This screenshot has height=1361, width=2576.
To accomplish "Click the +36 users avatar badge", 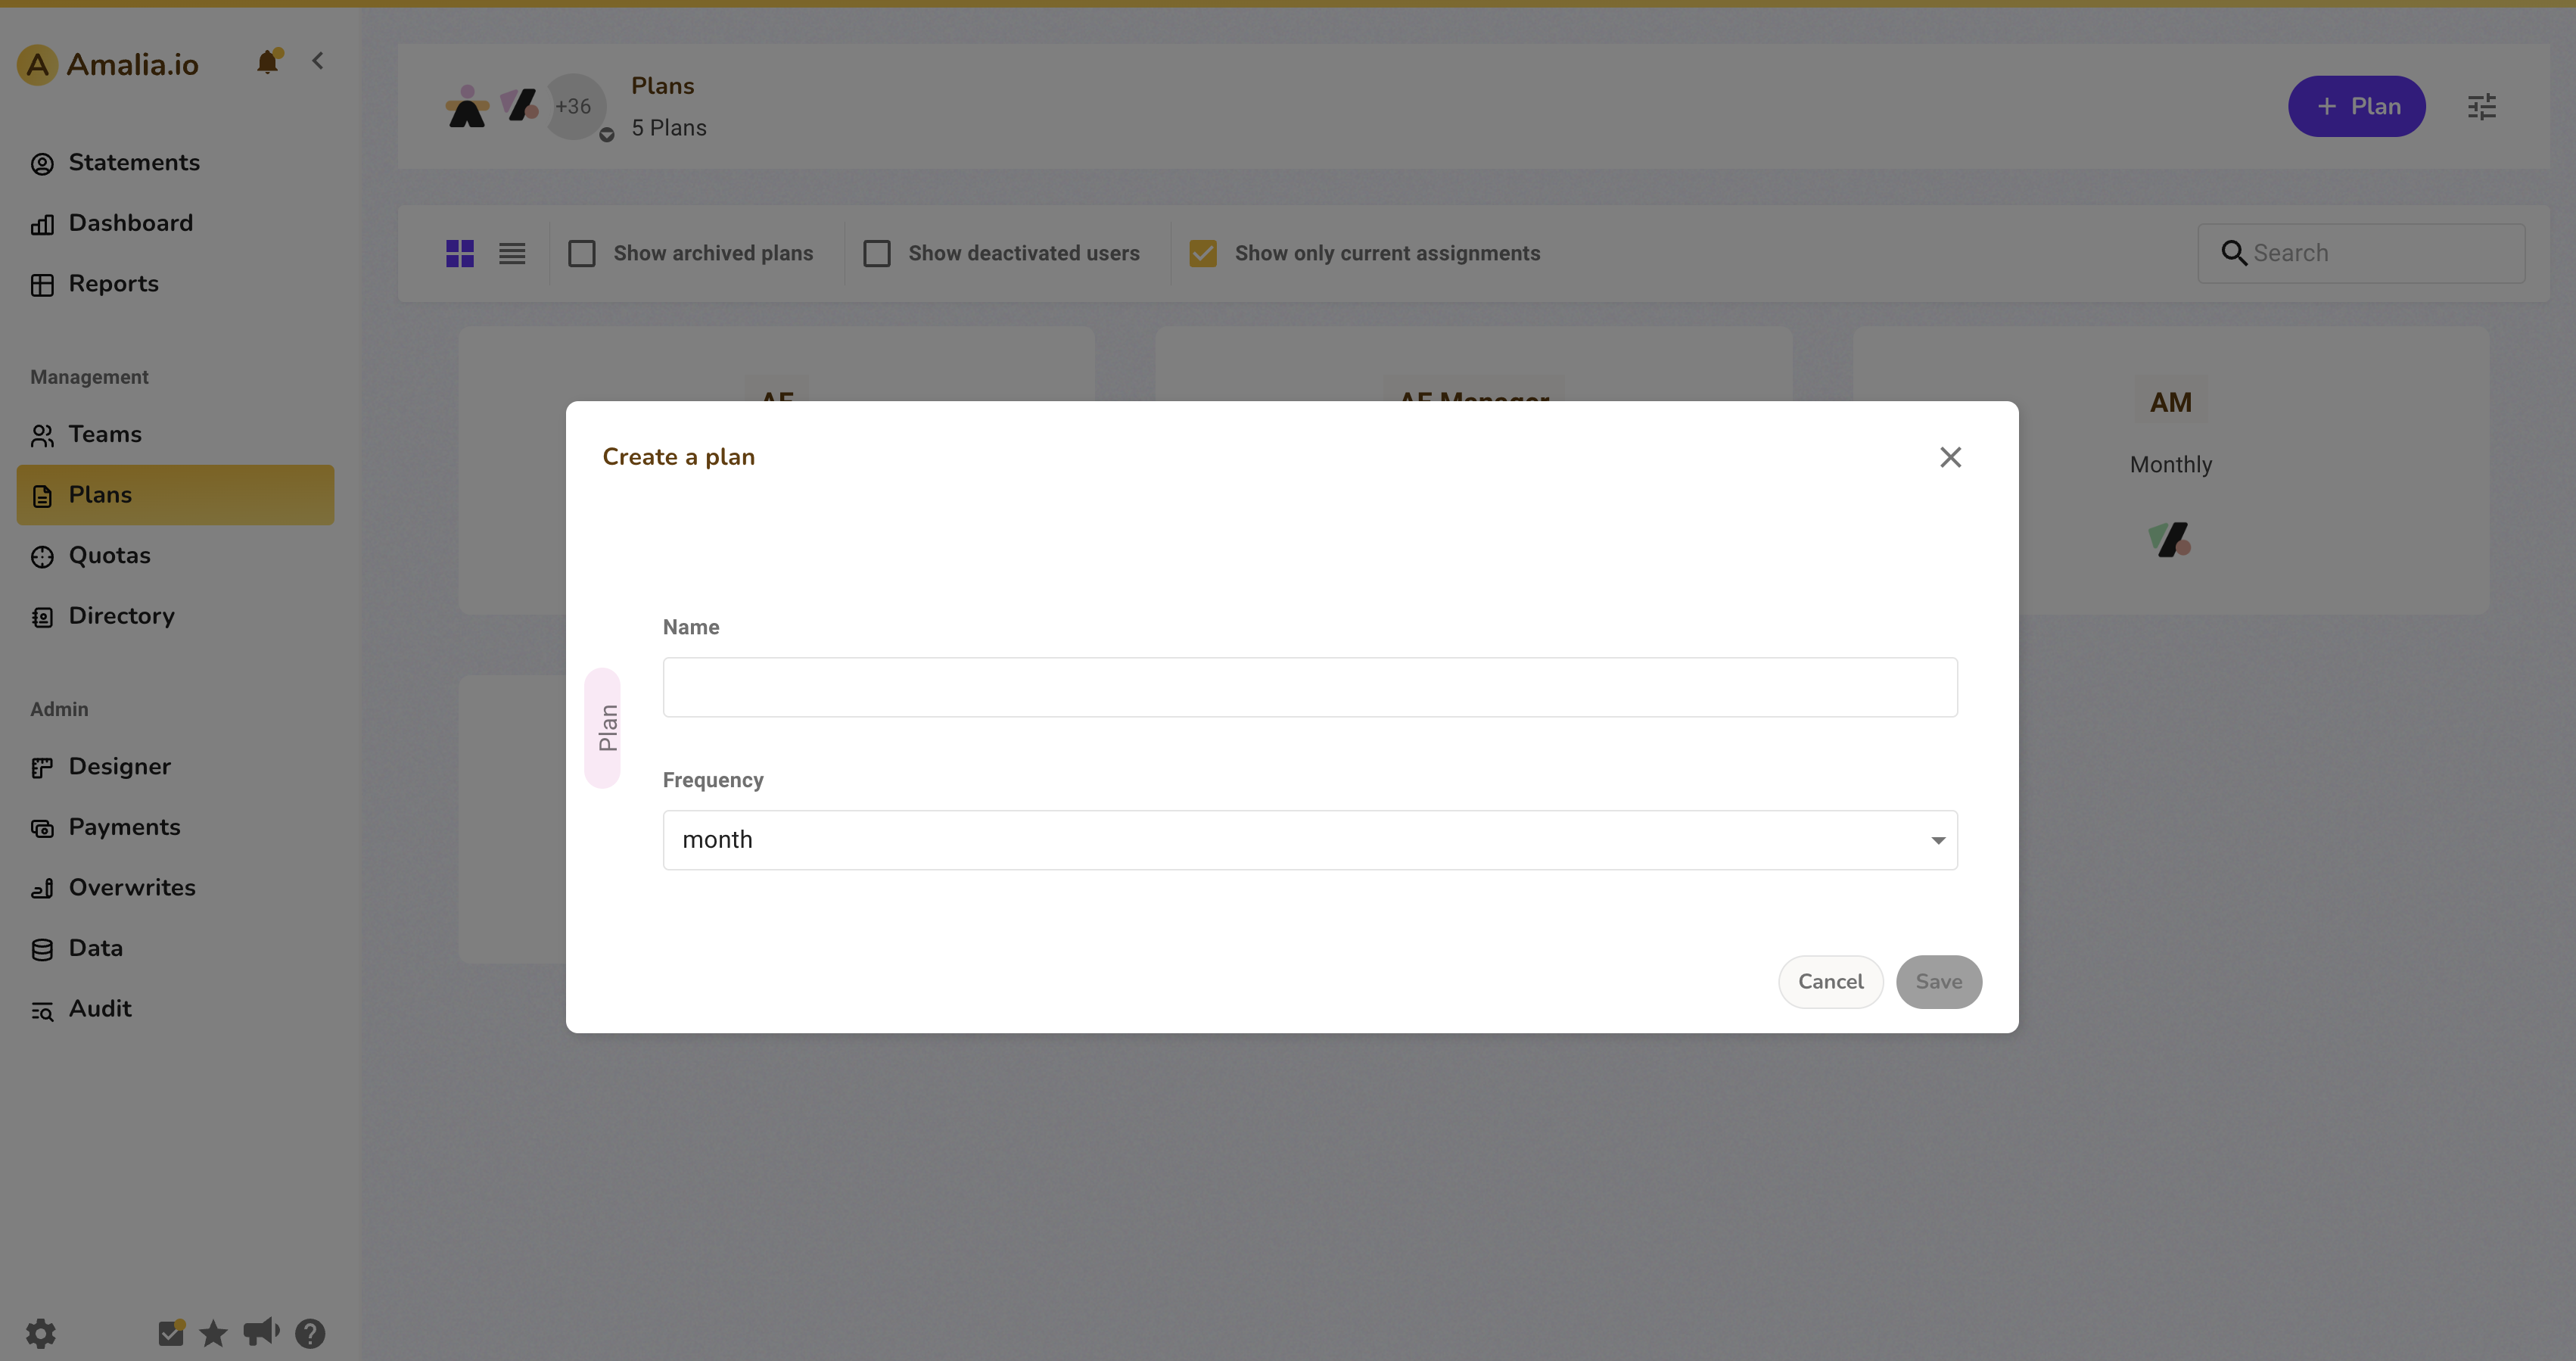I will click(574, 106).
